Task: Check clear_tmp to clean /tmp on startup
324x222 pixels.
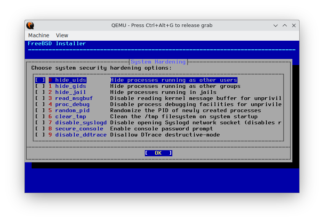Action: pos(40,116)
